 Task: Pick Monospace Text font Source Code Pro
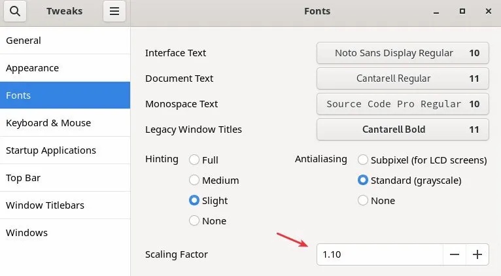click(x=402, y=104)
